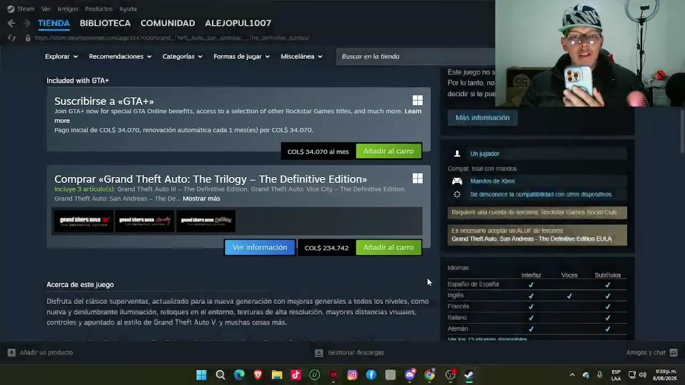Open downloads via the Gestionar descargas icon
Image resolution: width=685 pixels, height=385 pixels.
tap(319, 352)
